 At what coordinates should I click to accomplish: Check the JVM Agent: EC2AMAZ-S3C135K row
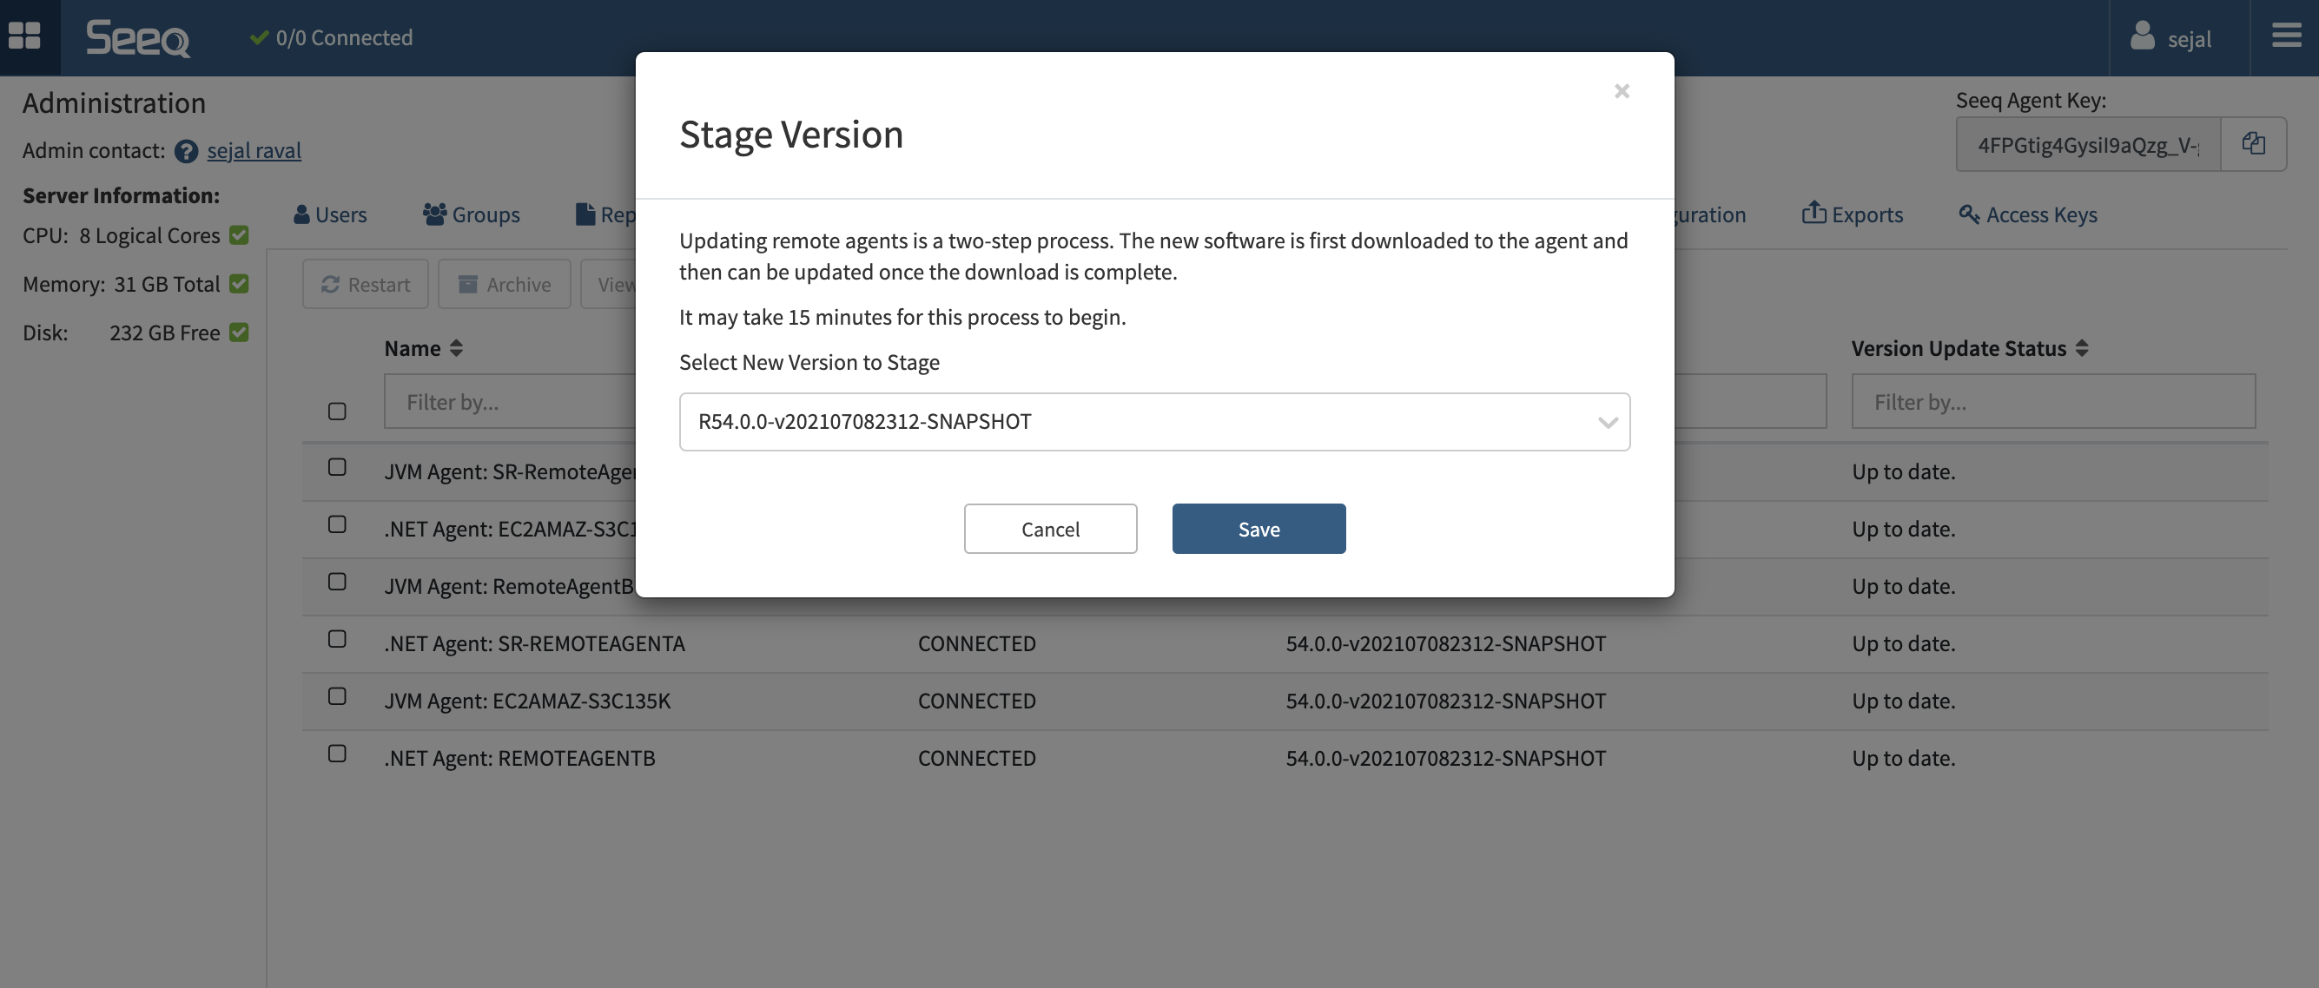(x=337, y=696)
